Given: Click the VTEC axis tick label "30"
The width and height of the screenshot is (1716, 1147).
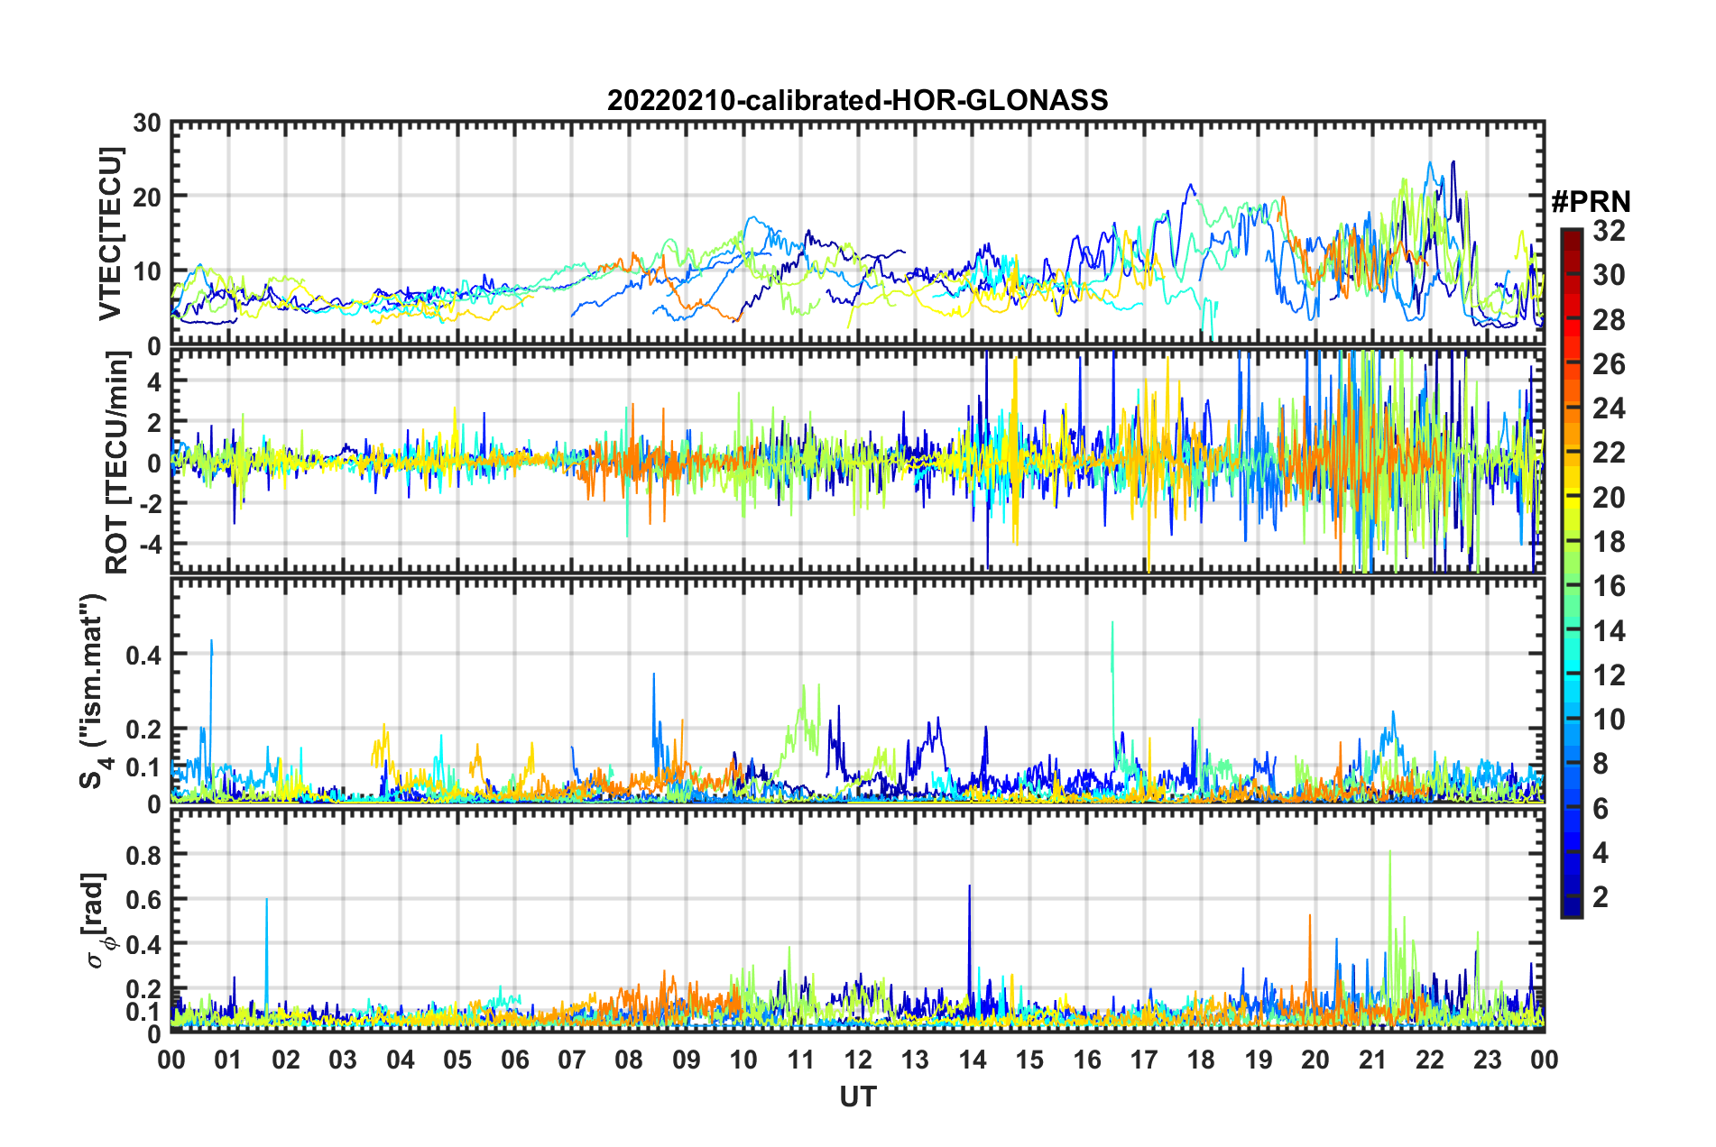Looking at the screenshot, I should click(x=147, y=124).
